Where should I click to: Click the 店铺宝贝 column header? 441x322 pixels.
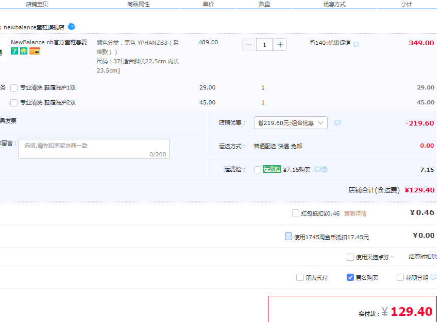tap(37, 4)
